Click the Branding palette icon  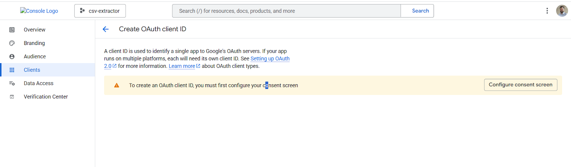tap(12, 43)
